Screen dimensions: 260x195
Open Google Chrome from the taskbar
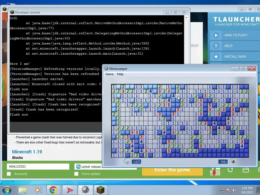point(53,190)
